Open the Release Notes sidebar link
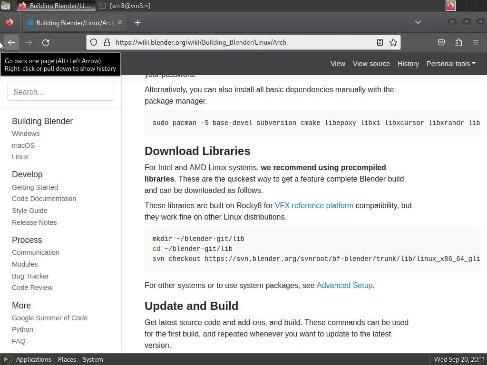Screen dimensions: 487x365 click(34, 222)
